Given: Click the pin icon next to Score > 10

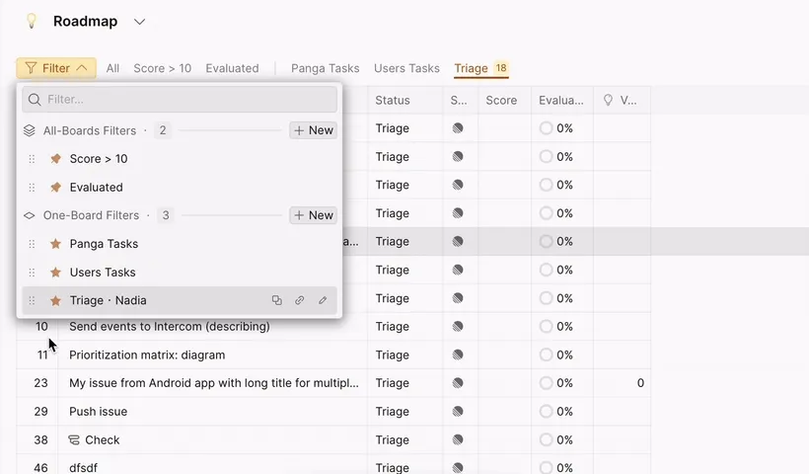Looking at the screenshot, I should [56, 159].
